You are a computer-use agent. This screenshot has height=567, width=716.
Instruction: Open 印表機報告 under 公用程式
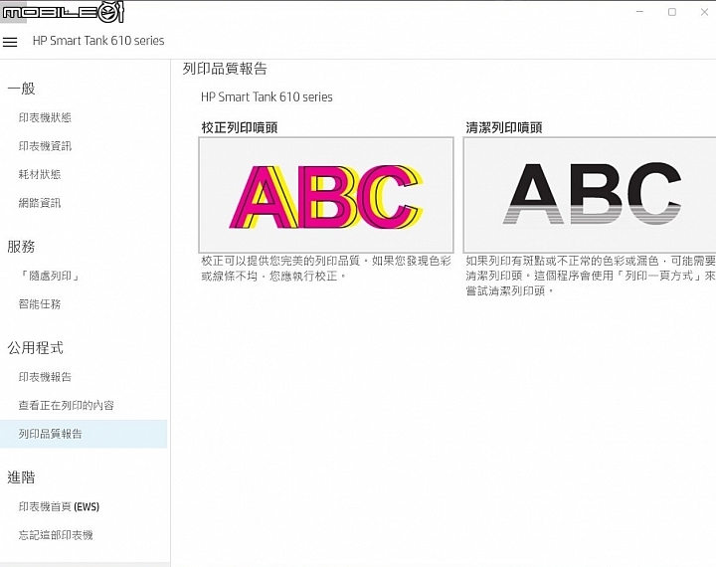point(45,376)
